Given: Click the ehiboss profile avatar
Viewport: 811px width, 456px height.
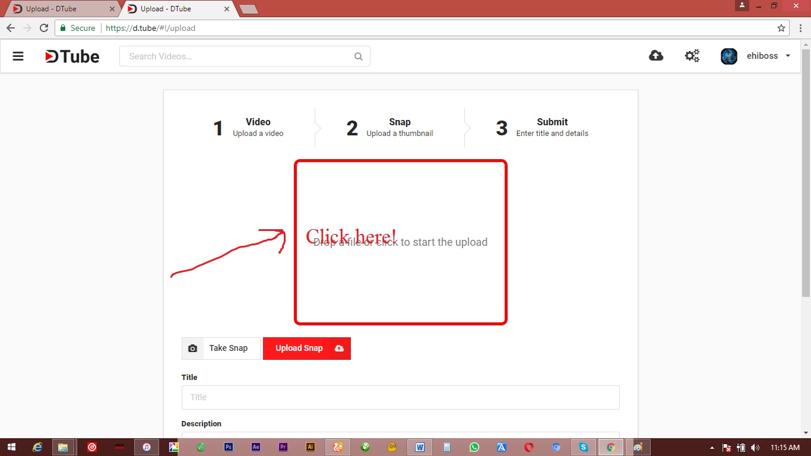Looking at the screenshot, I should (728, 56).
